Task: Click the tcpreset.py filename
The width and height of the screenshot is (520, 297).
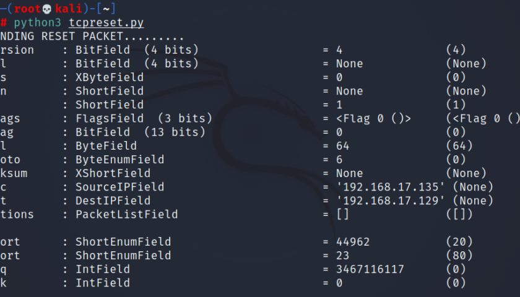Action: [x=106, y=22]
